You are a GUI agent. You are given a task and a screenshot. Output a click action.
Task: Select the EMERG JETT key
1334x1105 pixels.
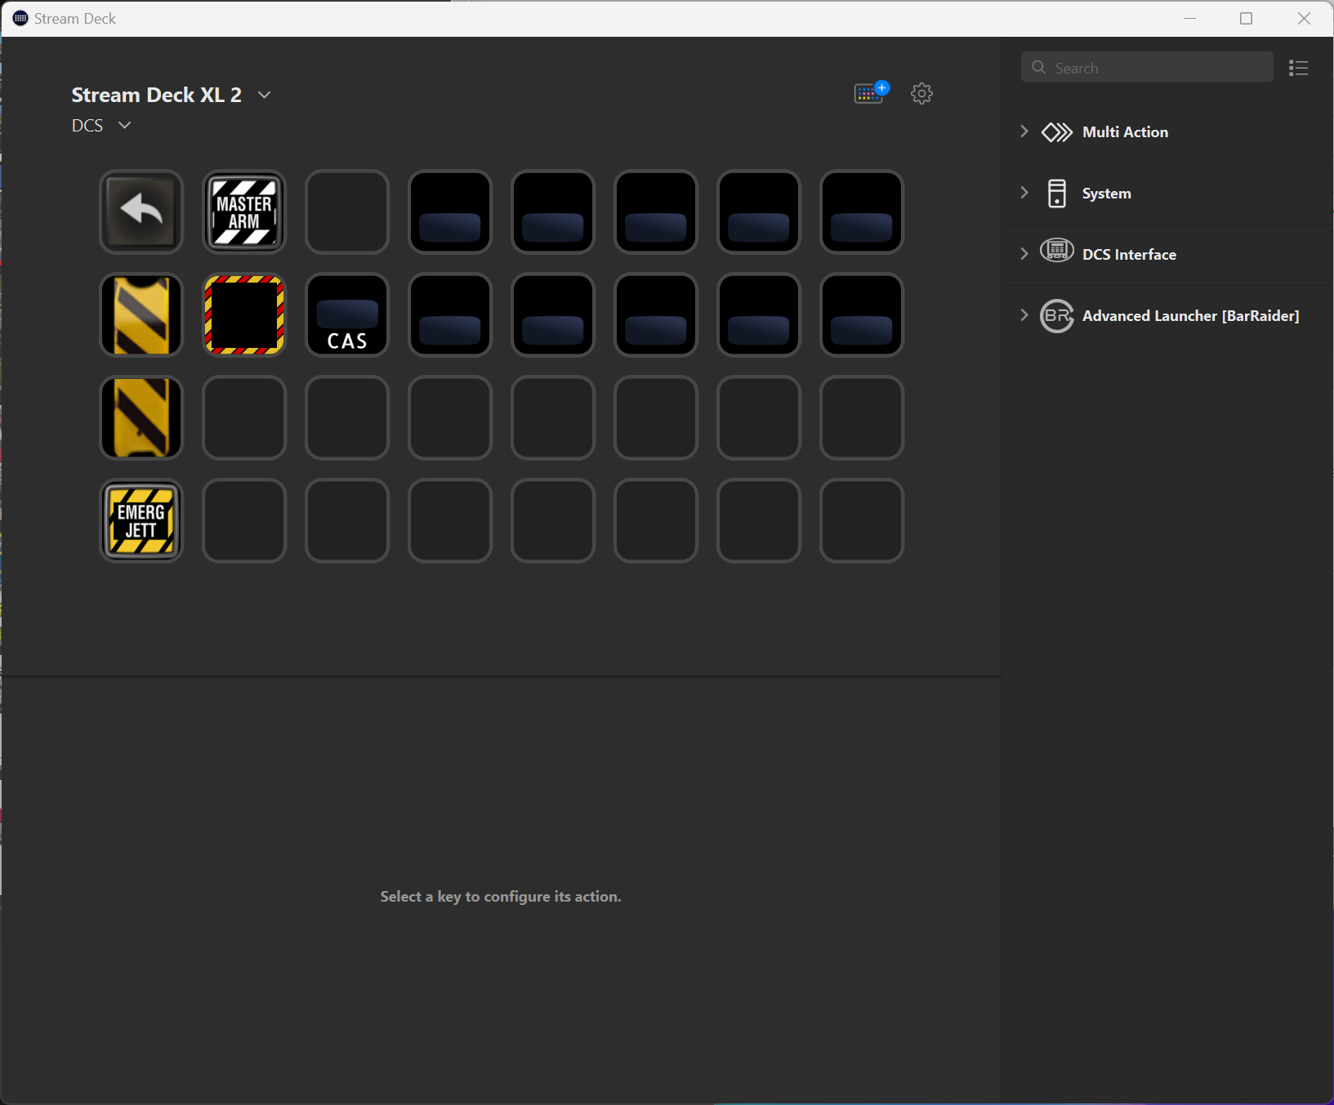(x=141, y=520)
